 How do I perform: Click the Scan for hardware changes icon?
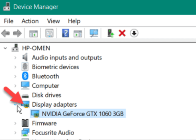pos(94,33)
